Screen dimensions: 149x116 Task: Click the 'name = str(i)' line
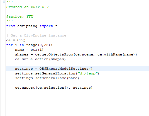pyautogui.click(x=29, y=50)
